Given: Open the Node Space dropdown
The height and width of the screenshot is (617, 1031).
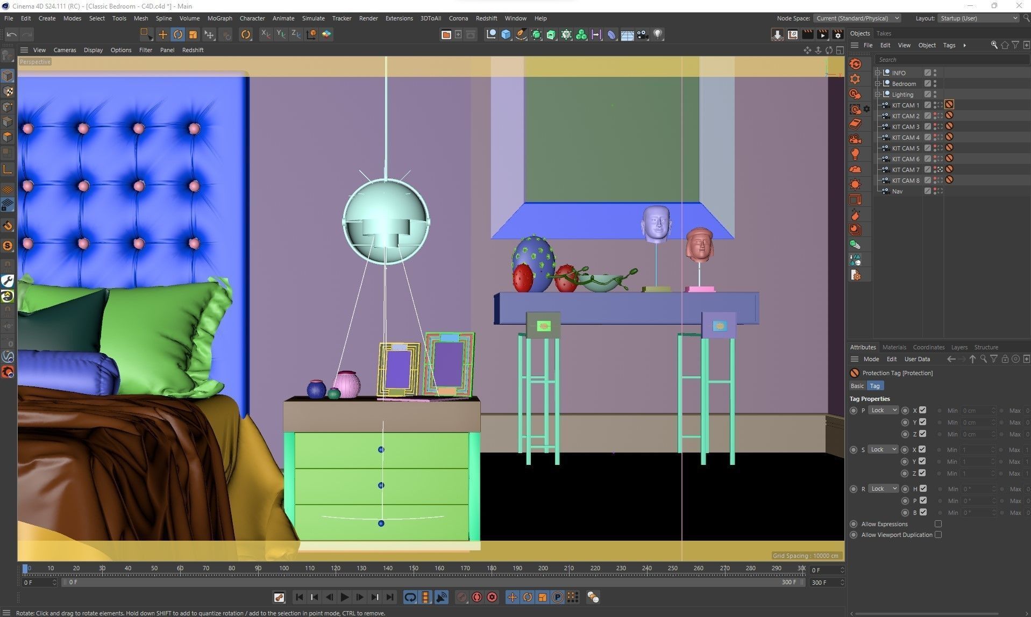Looking at the screenshot, I should (x=857, y=18).
